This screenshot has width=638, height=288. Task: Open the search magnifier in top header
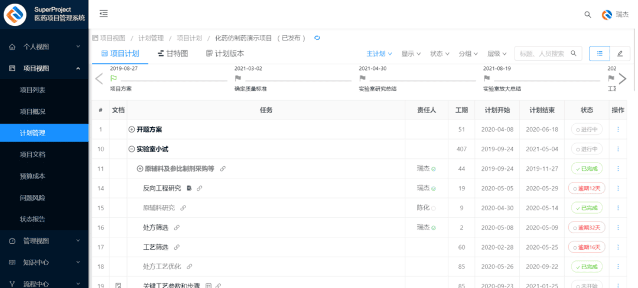click(x=588, y=15)
